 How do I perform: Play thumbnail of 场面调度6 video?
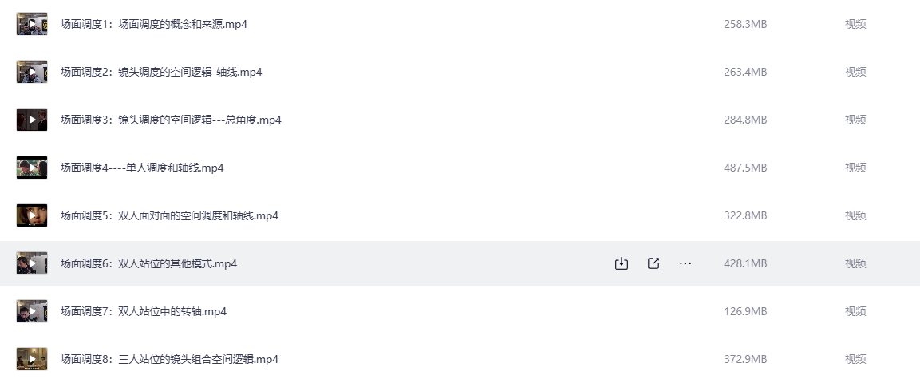tap(32, 263)
